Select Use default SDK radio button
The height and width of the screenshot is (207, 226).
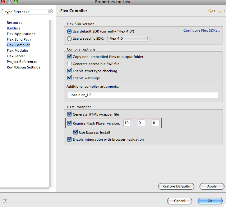pyautogui.click(x=69, y=31)
